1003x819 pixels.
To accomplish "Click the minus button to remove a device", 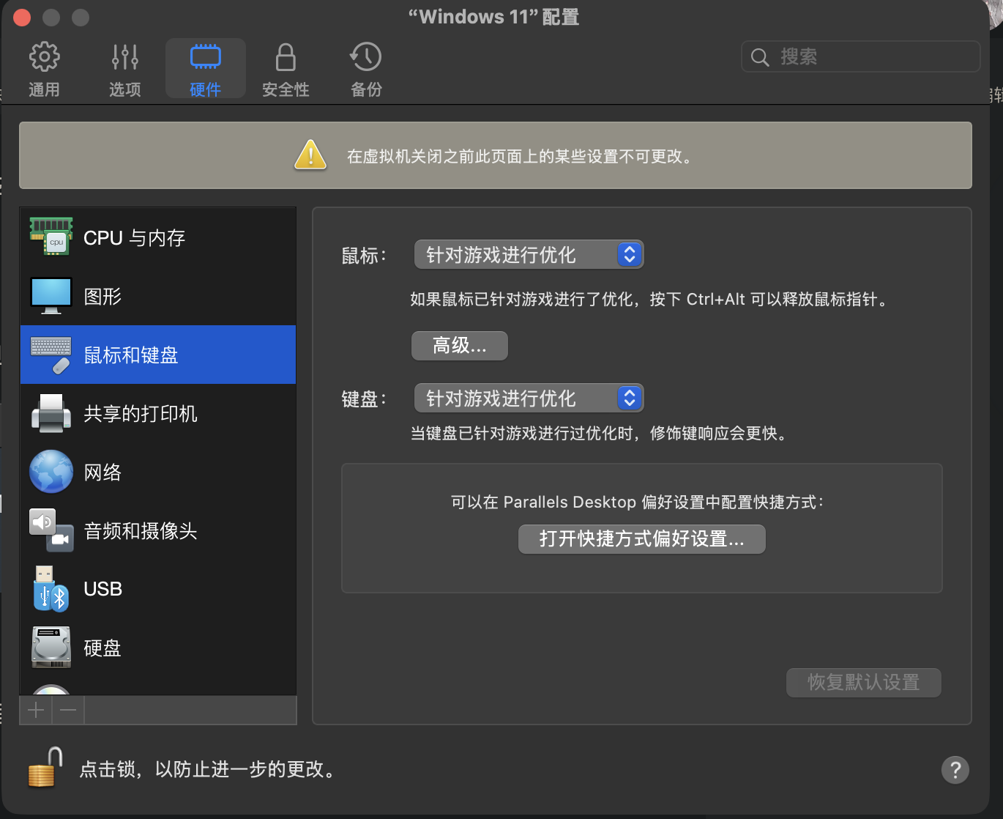I will 68,710.
